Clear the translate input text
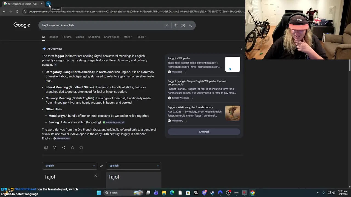This screenshot has width=351, height=197. point(95,176)
